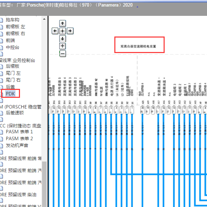Select the 前端 tree entry
207x207 pixels.
pyautogui.click(x=10, y=40)
